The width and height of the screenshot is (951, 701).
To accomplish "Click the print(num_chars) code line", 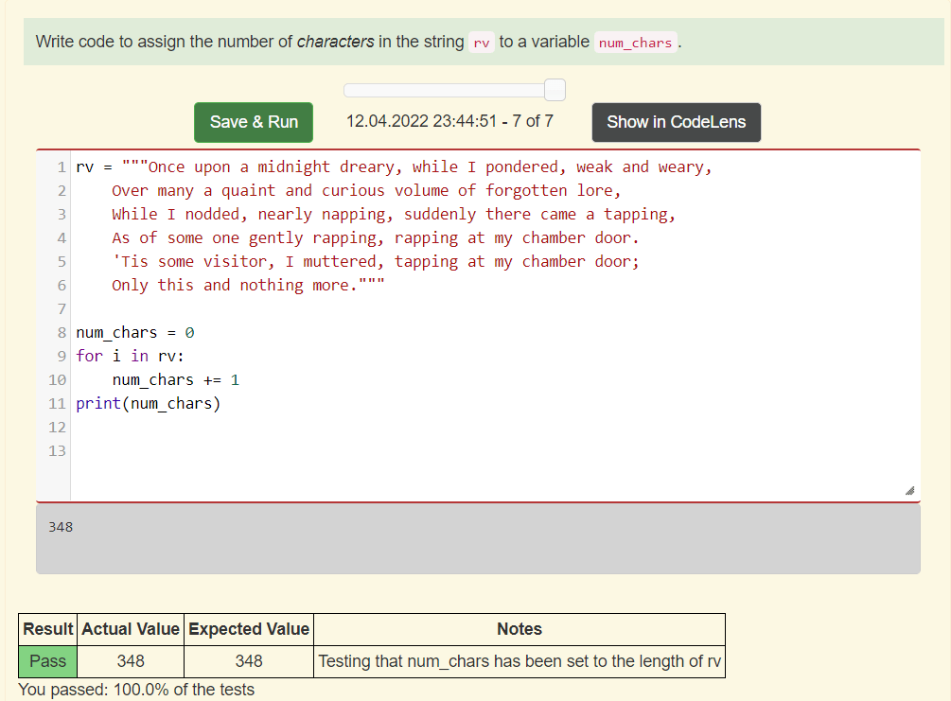I will pyautogui.click(x=148, y=404).
